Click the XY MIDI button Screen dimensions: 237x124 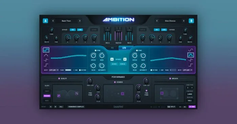pos(192,107)
